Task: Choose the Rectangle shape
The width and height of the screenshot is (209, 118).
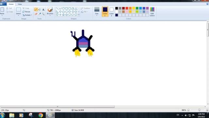Action: pyautogui.click(x=67, y=9)
